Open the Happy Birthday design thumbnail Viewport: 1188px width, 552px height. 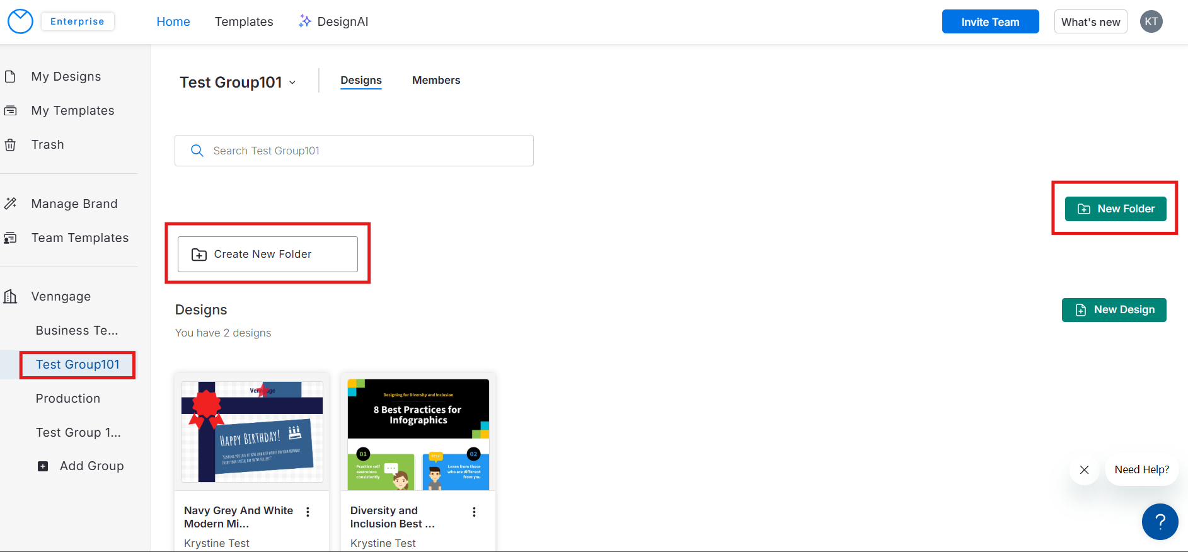pos(252,432)
